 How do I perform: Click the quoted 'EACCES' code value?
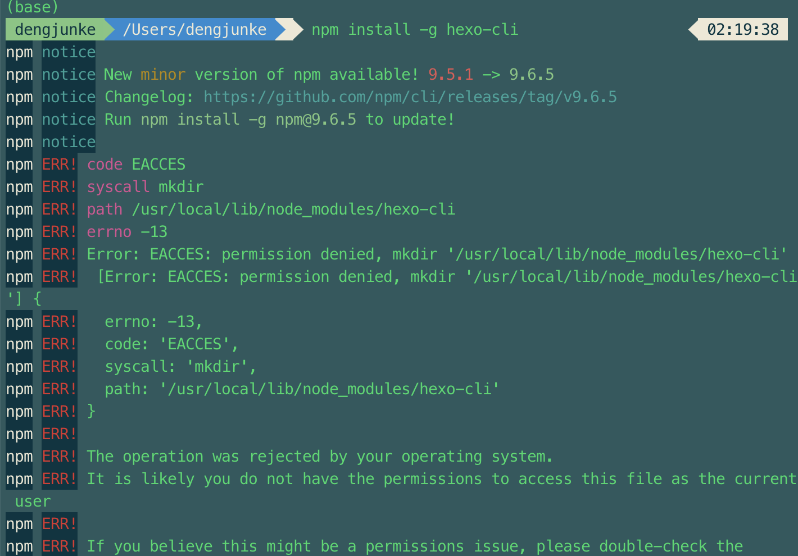(199, 344)
